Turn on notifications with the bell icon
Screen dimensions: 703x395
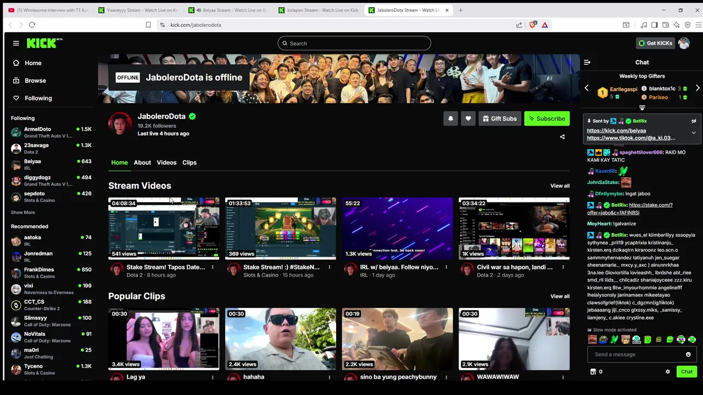(x=450, y=119)
